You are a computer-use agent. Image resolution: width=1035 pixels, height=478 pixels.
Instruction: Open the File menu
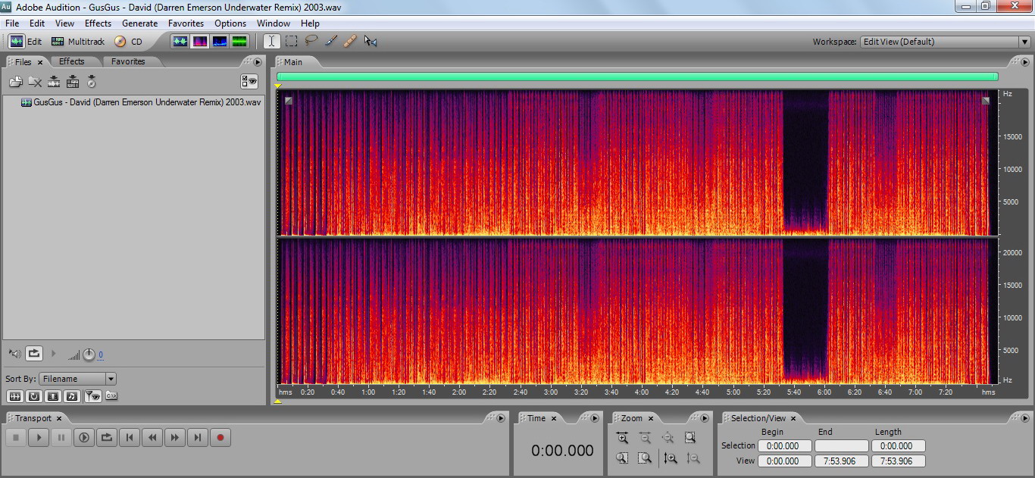click(x=12, y=23)
